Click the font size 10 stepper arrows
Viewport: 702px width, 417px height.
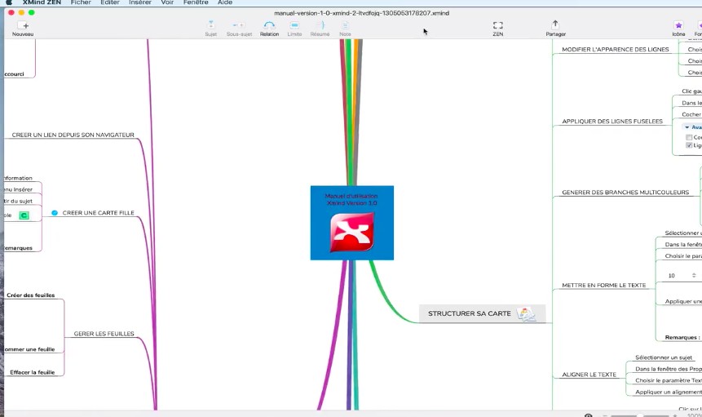click(x=694, y=276)
